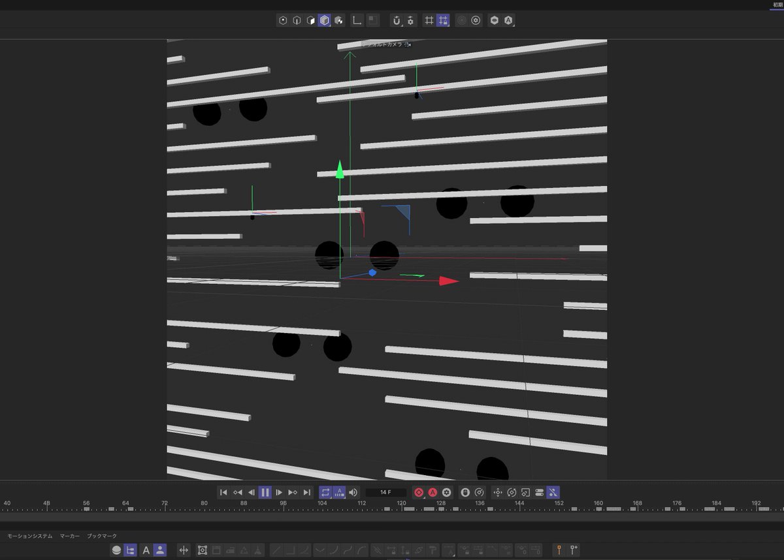Select Polygons mode icon
The height and width of the screenshot is (560, 784).
[310, 20]
